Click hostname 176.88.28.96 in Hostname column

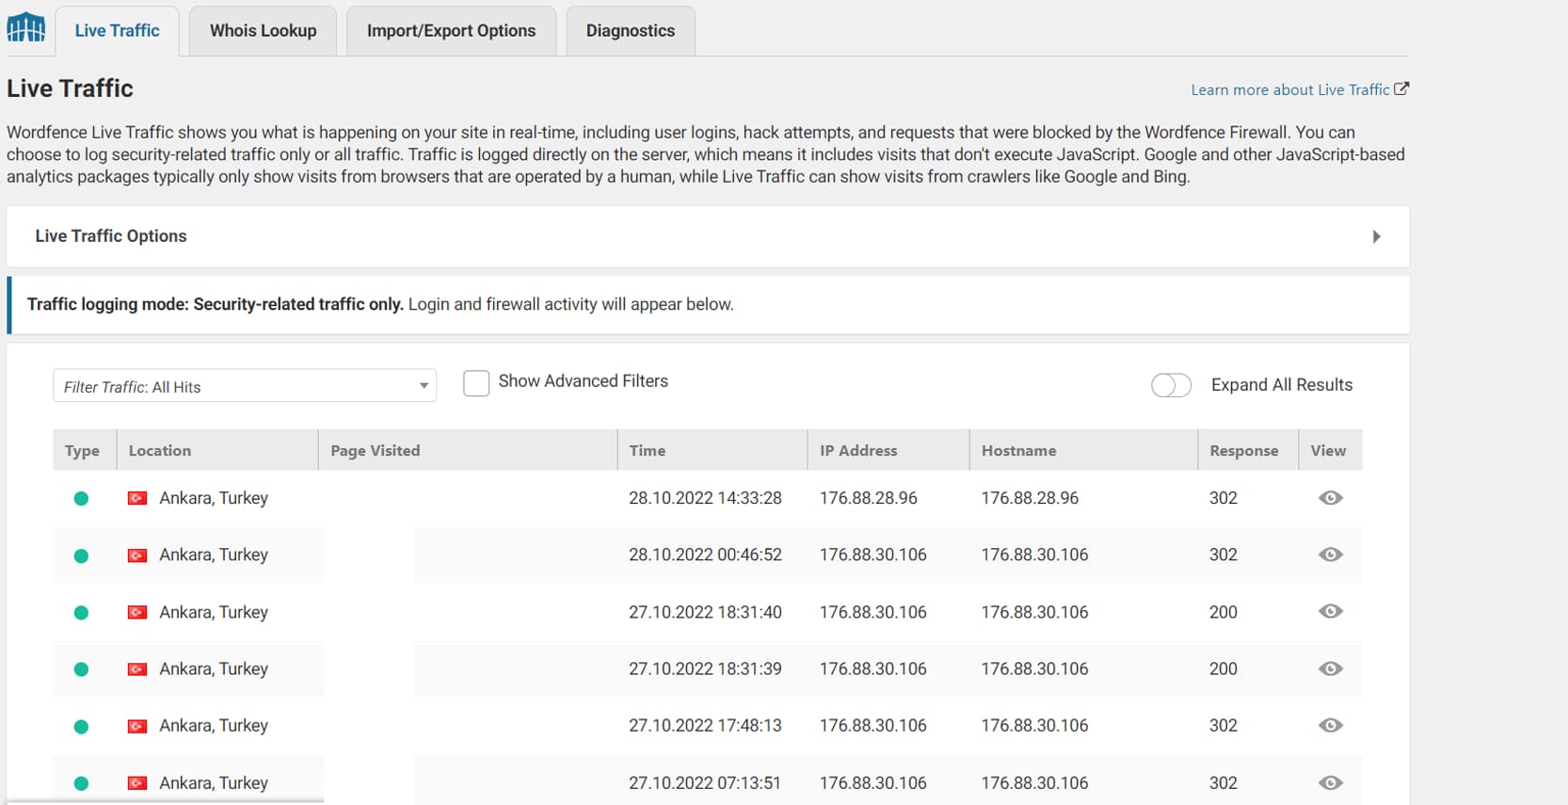tap(1030, 498)
